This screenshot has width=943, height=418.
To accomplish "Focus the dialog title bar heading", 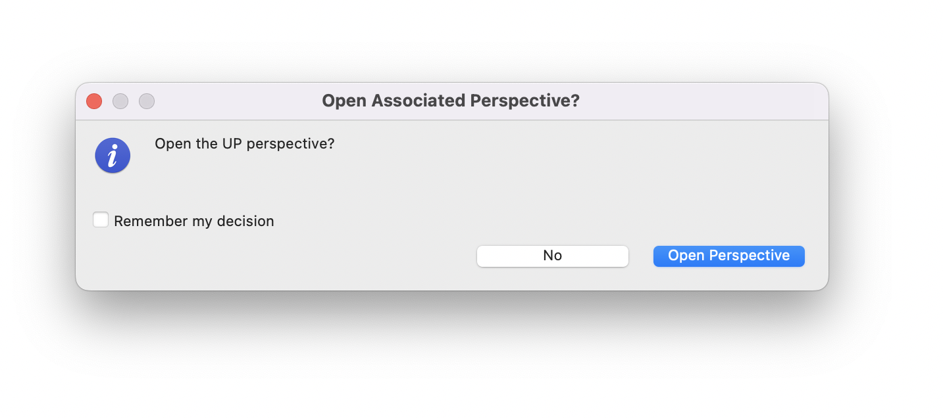I will coord(451,101).
